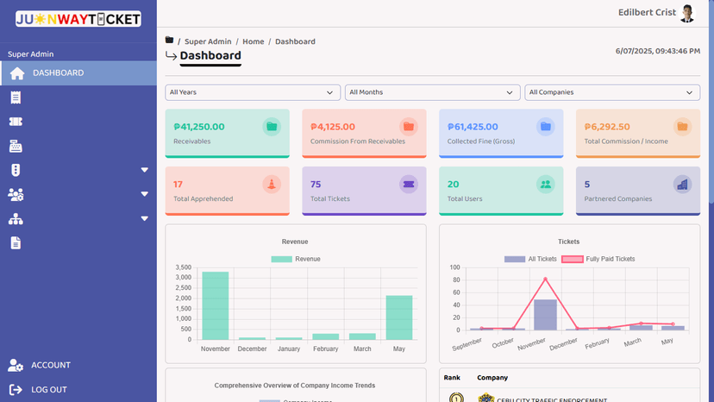The height and width of the screenshot is (402, 714).
Task: Open the Account menu item
Action: pyautogui.click(x=50, y=365)
